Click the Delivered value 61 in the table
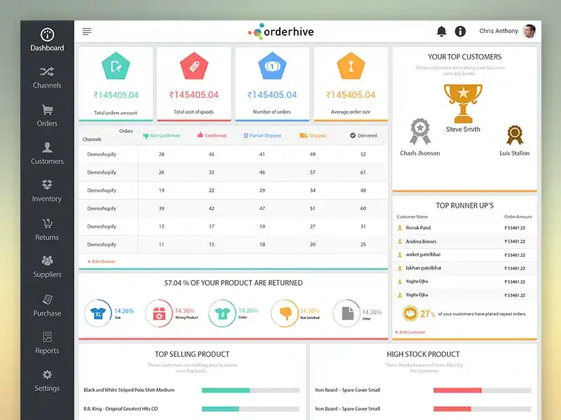The image size is (561, 420). (x=363, y=172)
